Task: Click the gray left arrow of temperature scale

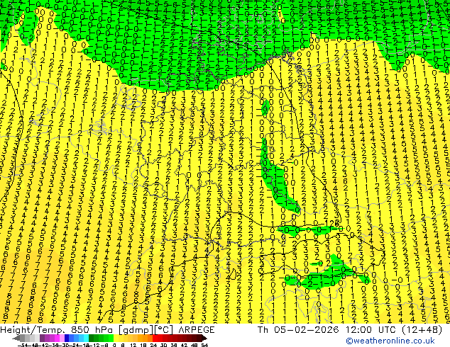Action: (16, 339)
